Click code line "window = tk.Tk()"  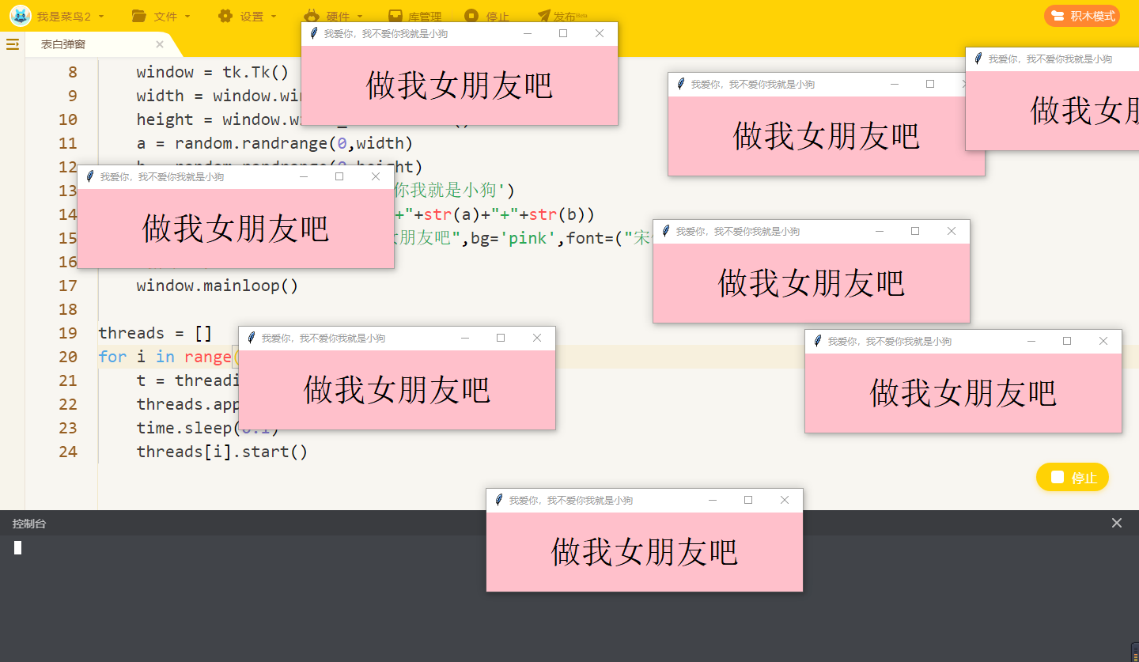(x=213, y=72)
